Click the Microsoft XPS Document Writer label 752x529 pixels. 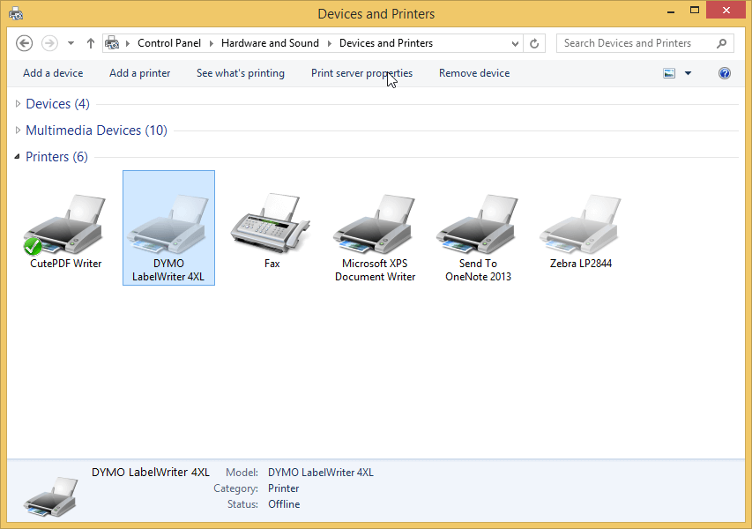(375, 270)
